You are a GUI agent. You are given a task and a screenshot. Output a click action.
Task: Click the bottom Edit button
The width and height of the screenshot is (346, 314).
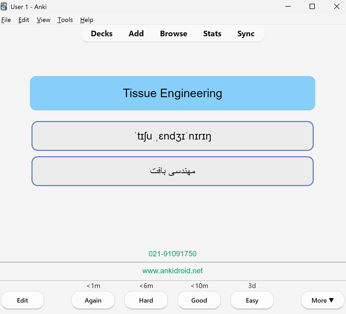coord(22,300)
